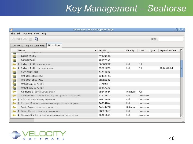This screenshot has height=144, width=193.
Task: Click the key icon beside Douglas Stanley
Action: [14, 115]
